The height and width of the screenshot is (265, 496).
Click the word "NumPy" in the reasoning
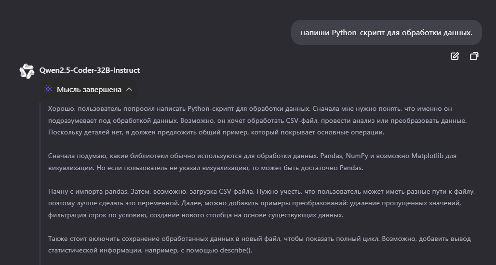tap(356, 156)
